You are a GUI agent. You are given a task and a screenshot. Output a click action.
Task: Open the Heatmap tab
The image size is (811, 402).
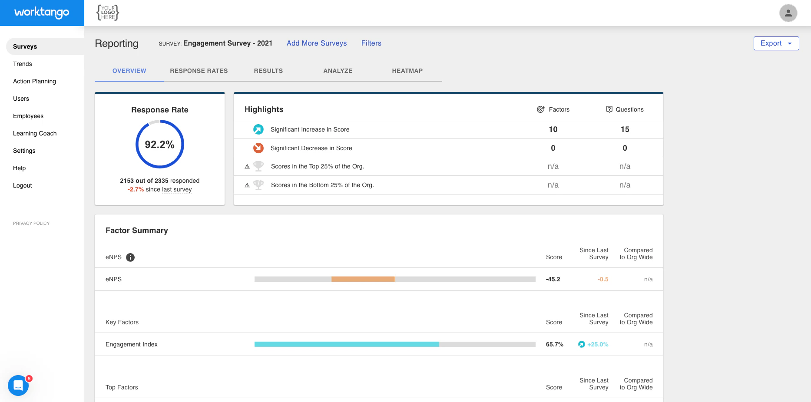pyautogui.click(x=407, y=71)
